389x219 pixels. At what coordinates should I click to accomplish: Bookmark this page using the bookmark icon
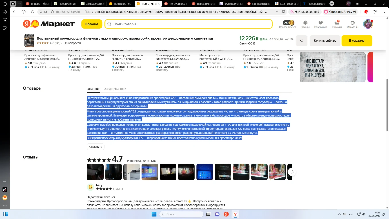click(x=283, y=12)
